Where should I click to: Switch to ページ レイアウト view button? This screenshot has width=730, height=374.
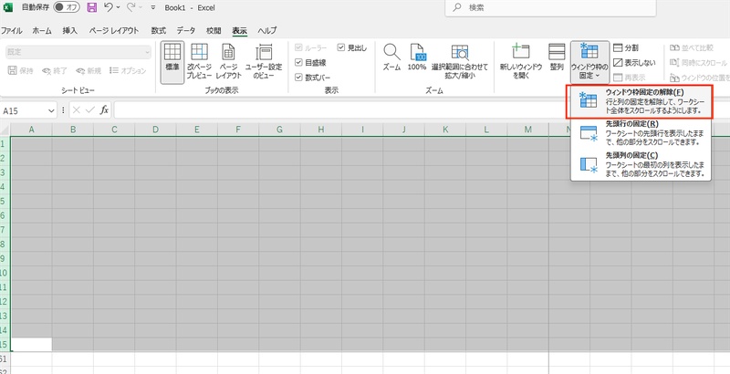229,62
